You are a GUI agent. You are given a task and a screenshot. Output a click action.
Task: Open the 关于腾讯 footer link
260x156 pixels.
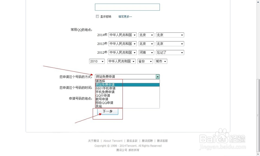coord(93,141)
